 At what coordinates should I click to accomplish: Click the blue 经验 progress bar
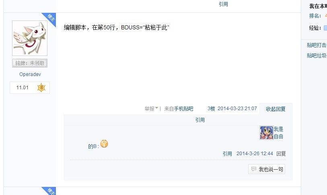tap(325, 28)
